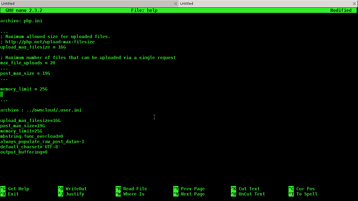Screen dimensions: 358x201
Task: Click the green text cursor block
Action: [x=2, y=94]
